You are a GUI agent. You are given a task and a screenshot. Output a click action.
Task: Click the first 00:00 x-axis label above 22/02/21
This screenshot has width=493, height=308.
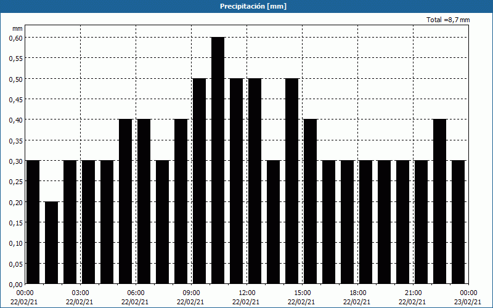pyautogui.click(x=25, y=293)
